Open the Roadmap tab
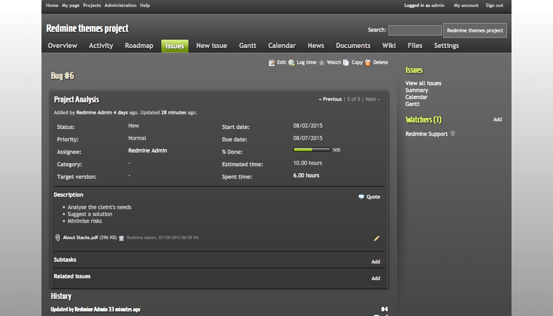Image resolution: width=553 pixels, height=316 pixels. (x=139, y=46)
